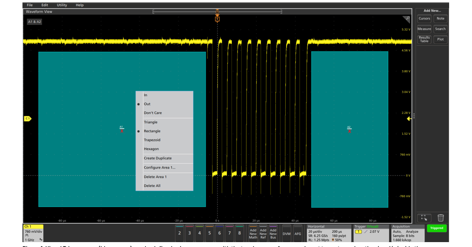Viewport: 472px width, 247px height.
Task: Turn on channel 4
Action: (x=199, y=233)
